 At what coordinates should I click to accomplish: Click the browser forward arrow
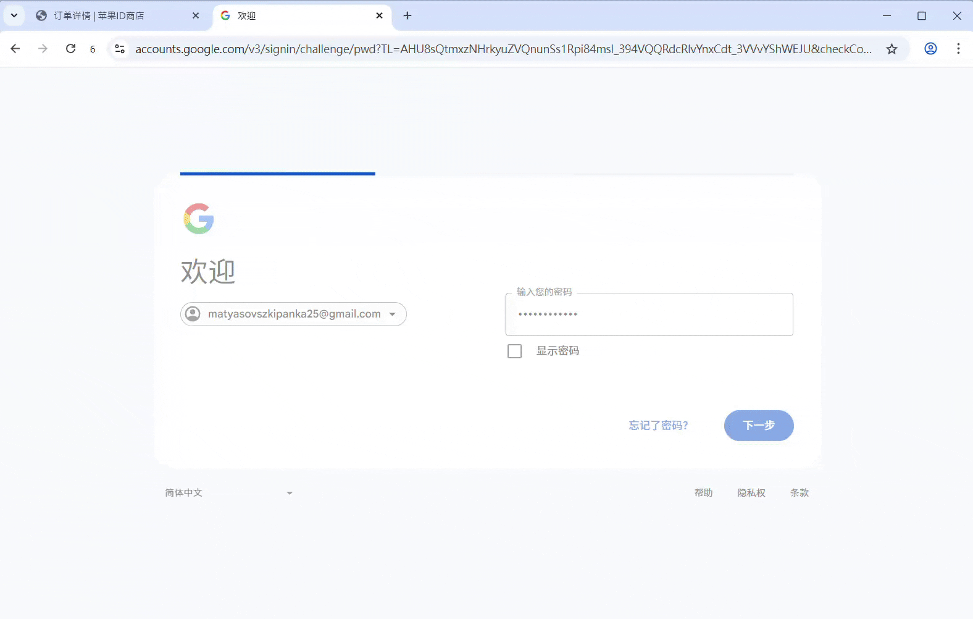pos(43,49)
